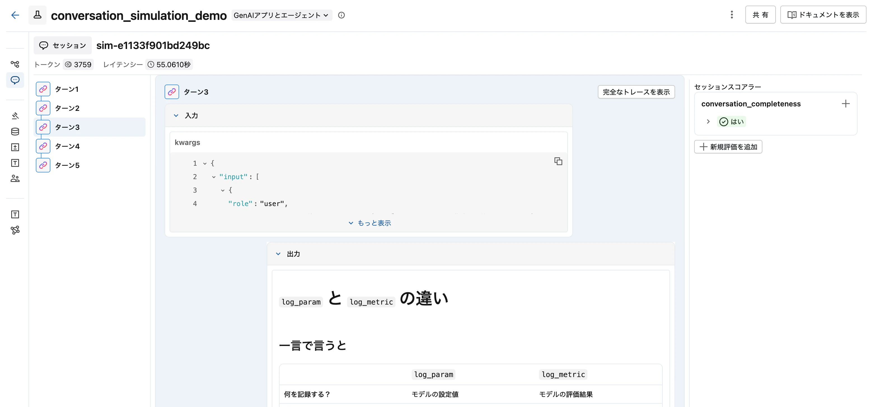Screen dimensions: 871x407
Task: Click the 新規評価を追加 button
Action: [728, 147]
